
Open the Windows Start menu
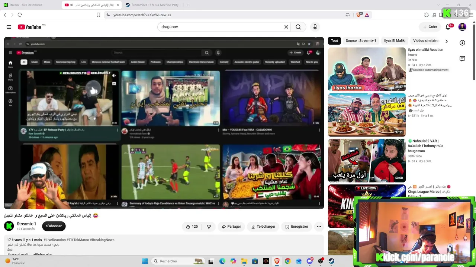click(145, 261)
